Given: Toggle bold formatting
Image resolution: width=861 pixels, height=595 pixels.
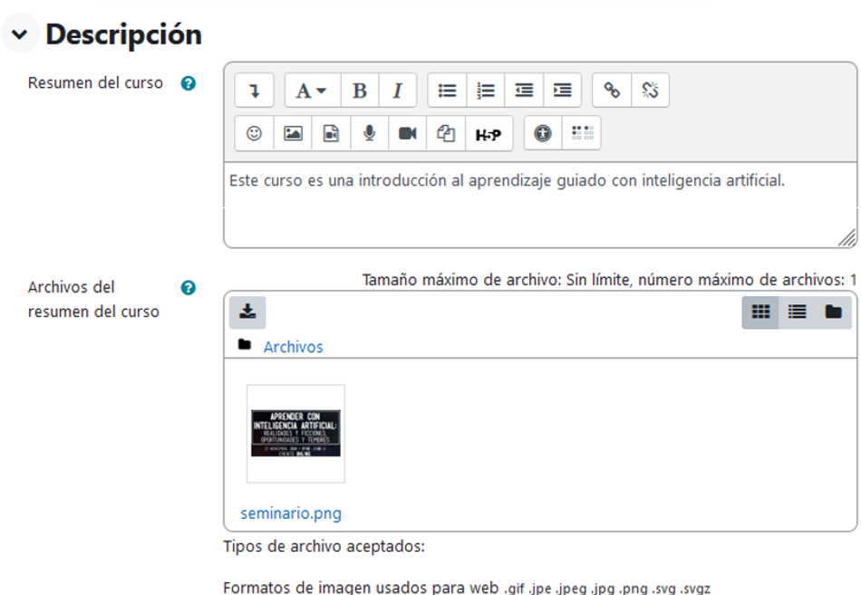Looking at the screenshot, I should [359, 91].
